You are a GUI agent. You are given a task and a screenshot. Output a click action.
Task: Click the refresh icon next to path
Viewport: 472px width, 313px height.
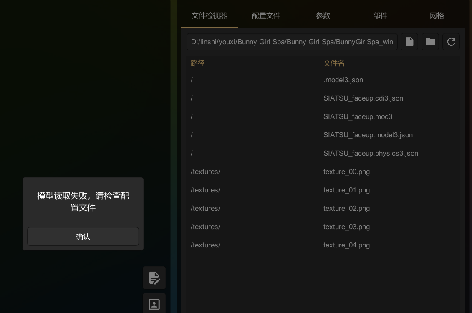point(451,42)
